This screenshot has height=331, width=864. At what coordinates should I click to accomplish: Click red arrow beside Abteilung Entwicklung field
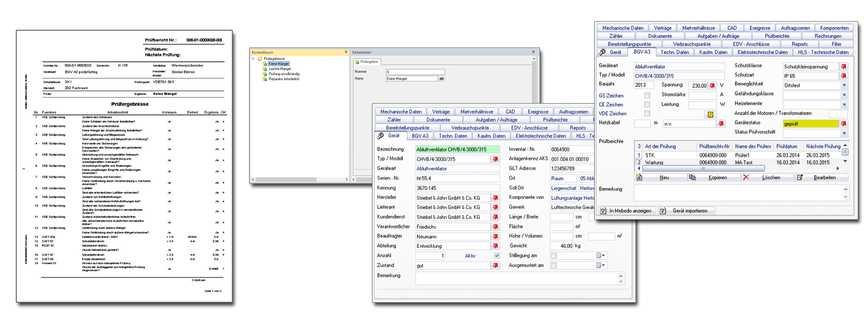495,246
